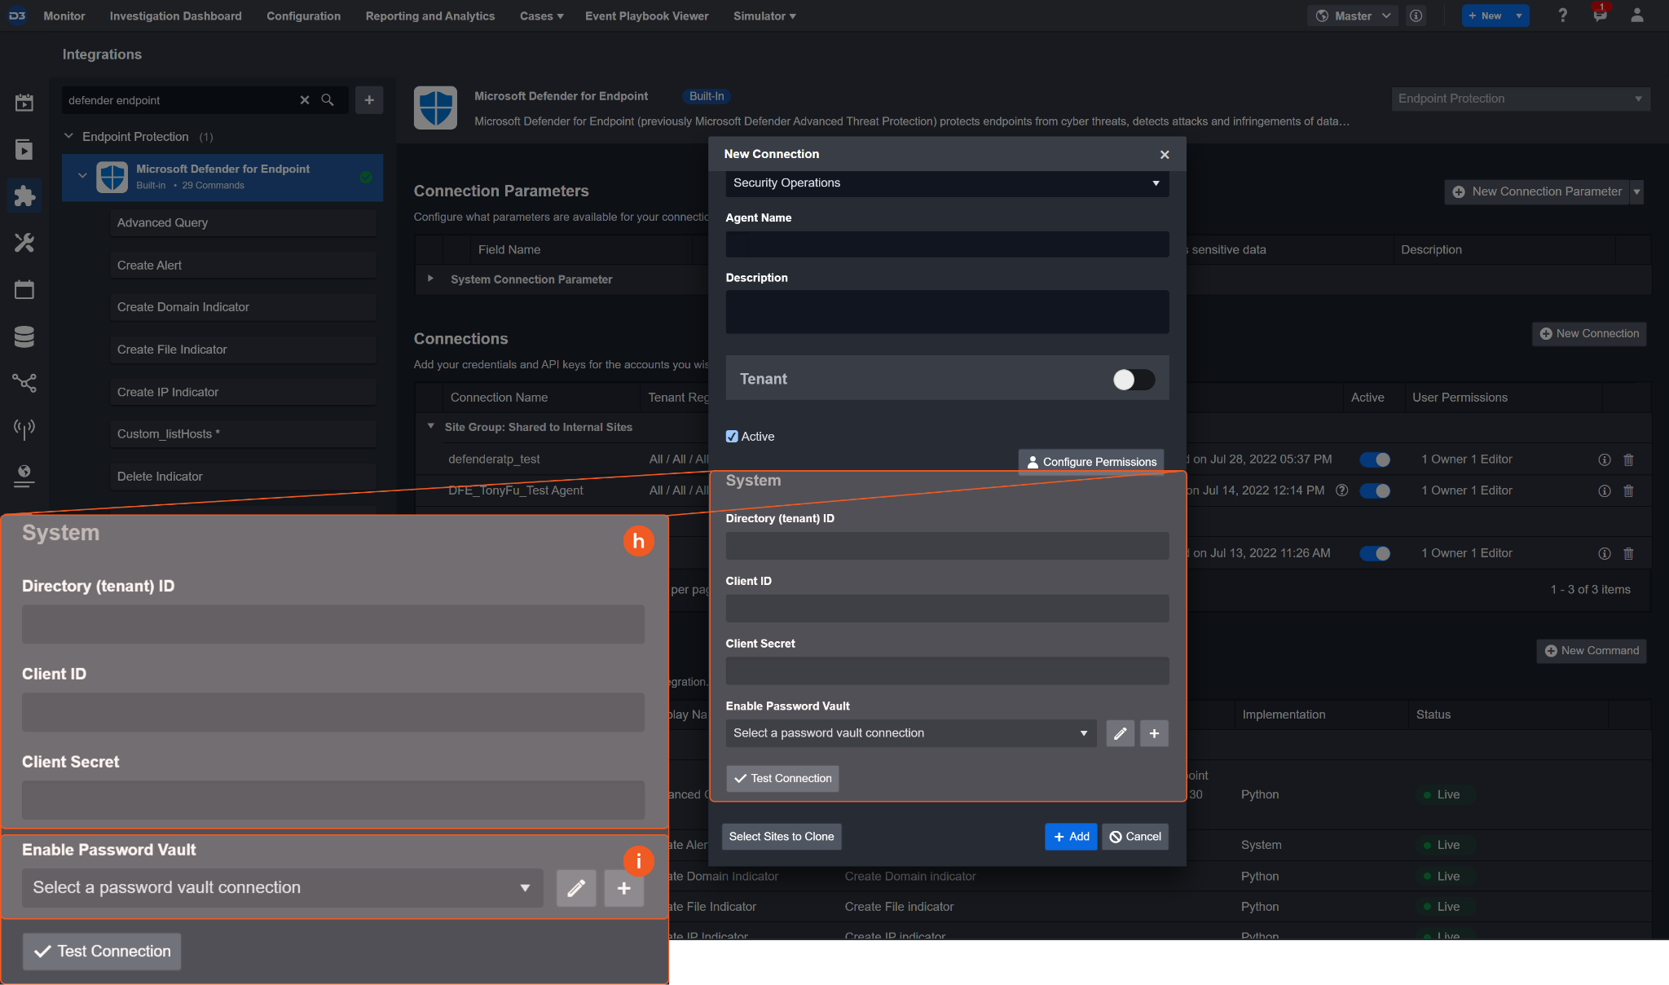
Task: Open the help question mark icon
Action: [1562, 15]
